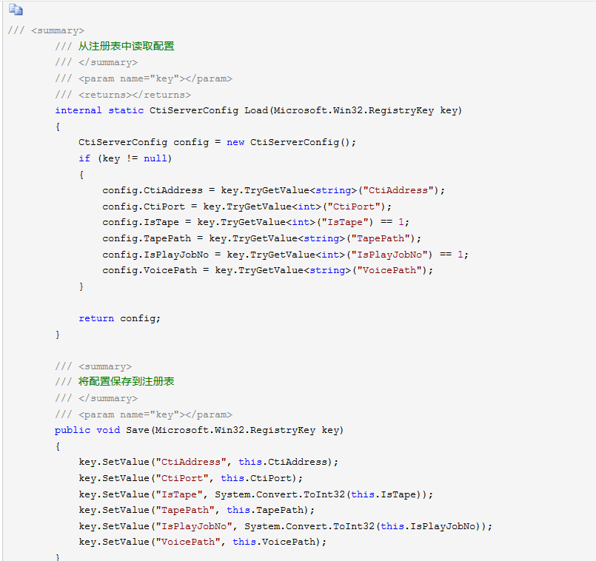Viewport: 596px width, 561px height.
Task: Click the '<returns></returns>' comment line
Action: 123,95
